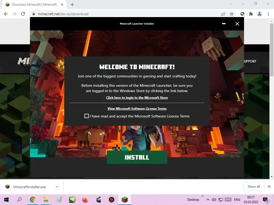Click the scrollbar down arrow
This screenshot has height=205, width=274.
coord(272,177)
